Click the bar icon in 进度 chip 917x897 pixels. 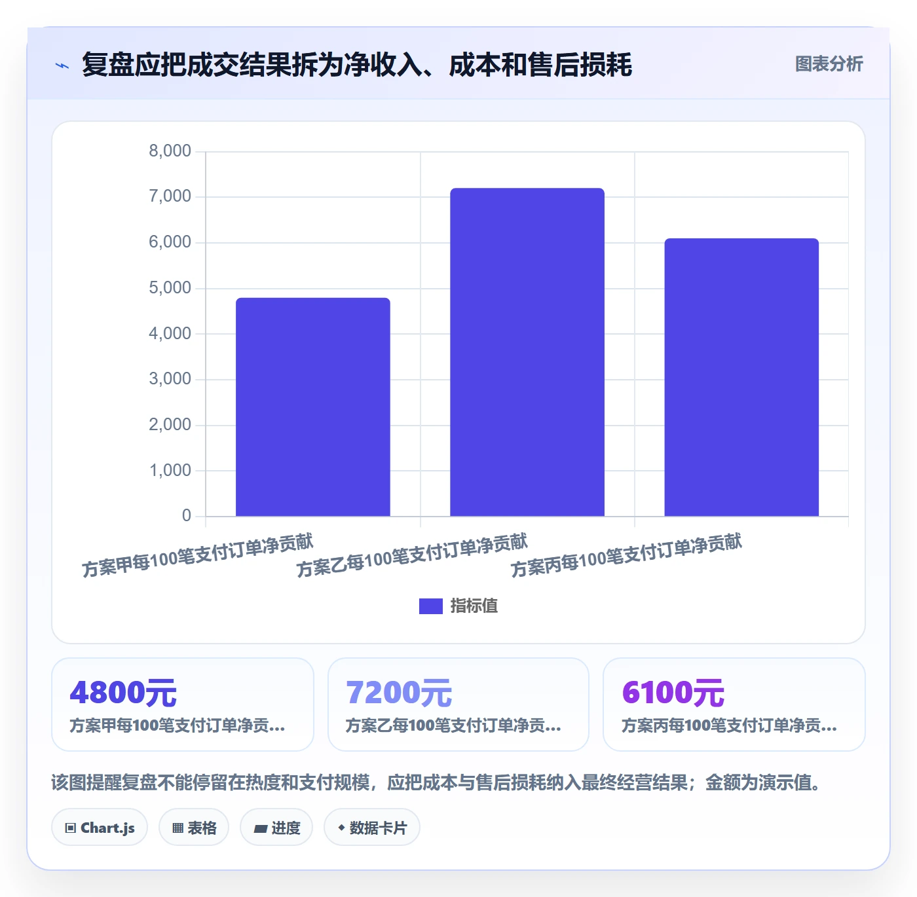pos(260,829)
